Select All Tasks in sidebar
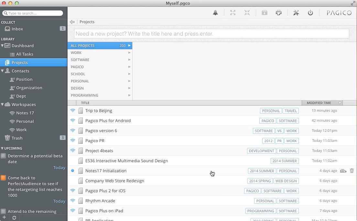Screen dimensions: 357x221 point(34,54)
